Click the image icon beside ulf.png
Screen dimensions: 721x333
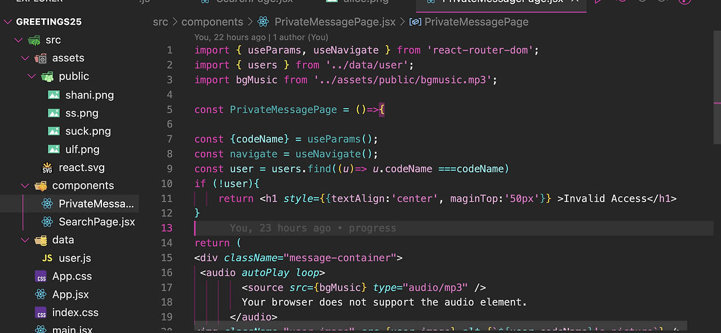tap(54, 149)
